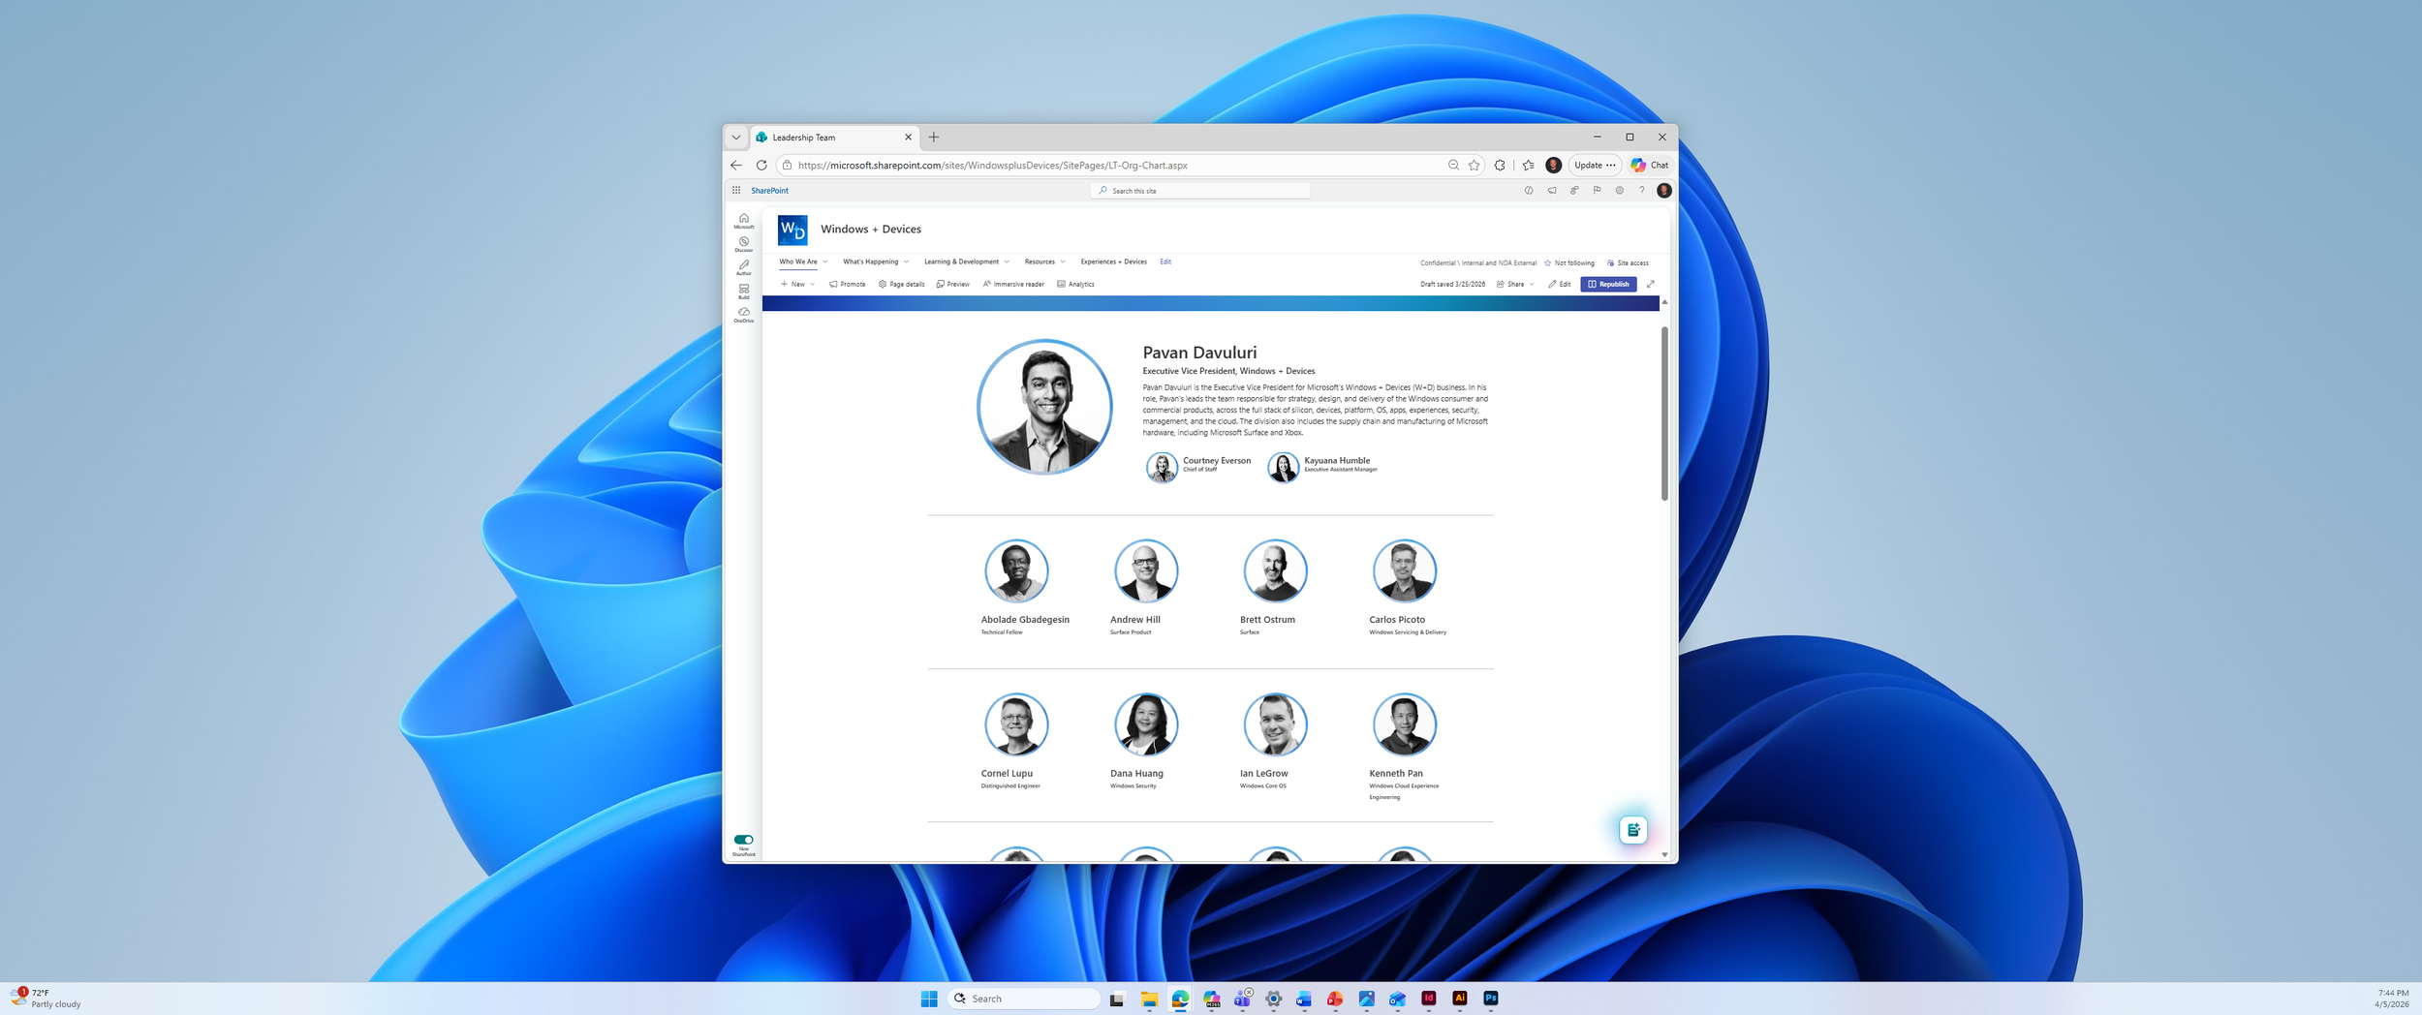Refresh the page with the reload icon
The image size is (2422, 1015).
(x=761, y=166)
